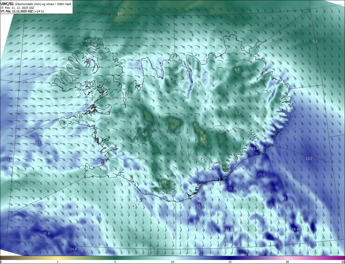
Task: Select the 13.7 value over the sea
Action: pyautogui.click(x=309, y=158)
